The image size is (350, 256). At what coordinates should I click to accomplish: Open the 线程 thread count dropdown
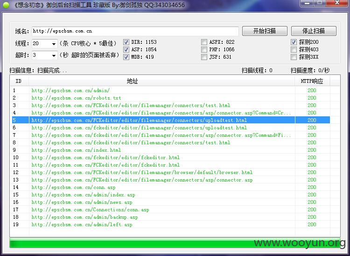54,44
